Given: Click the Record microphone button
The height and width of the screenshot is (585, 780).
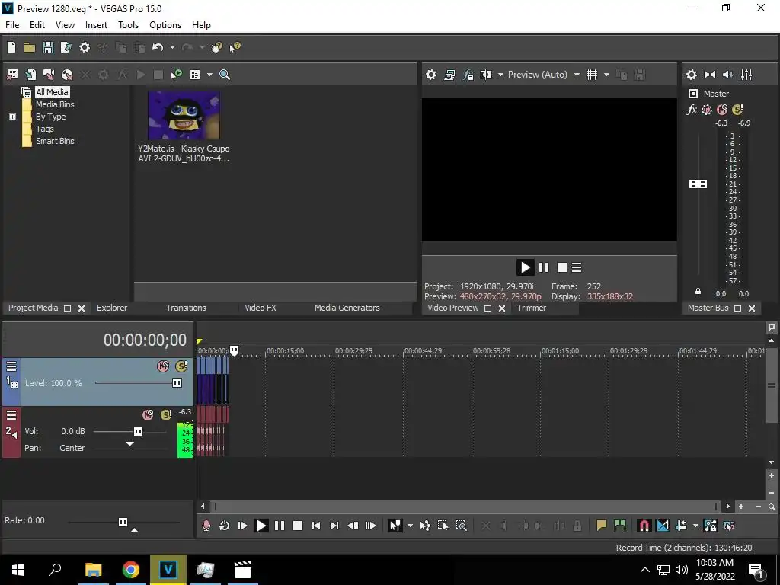Looking at the screenshot, I should click(x=206, y=526).
